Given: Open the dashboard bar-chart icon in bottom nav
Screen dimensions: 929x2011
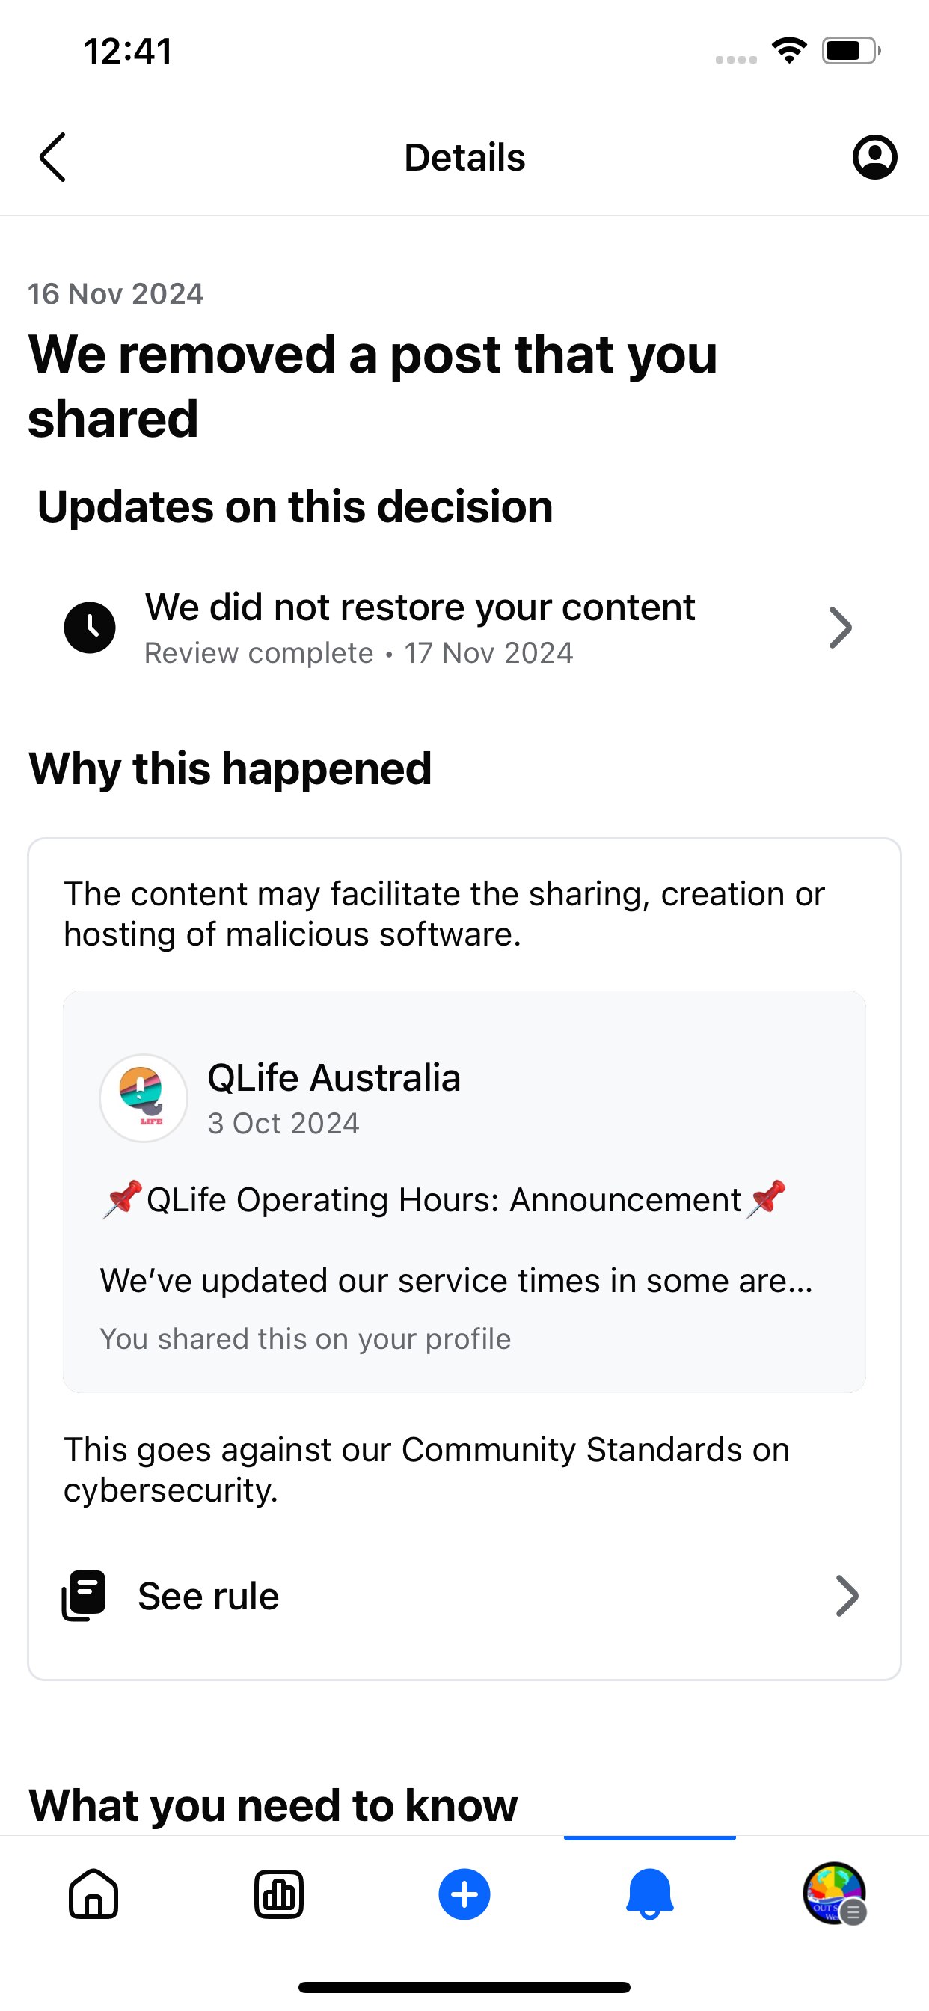Looking at the screenshot, I should (279, 1892).
